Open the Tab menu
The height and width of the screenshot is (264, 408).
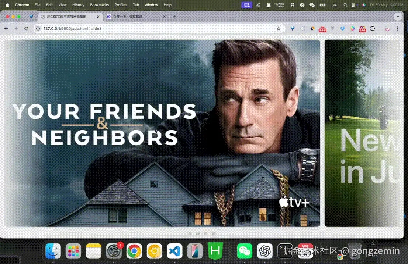136,5
